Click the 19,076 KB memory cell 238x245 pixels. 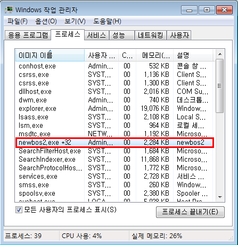(x=155, y=109)
